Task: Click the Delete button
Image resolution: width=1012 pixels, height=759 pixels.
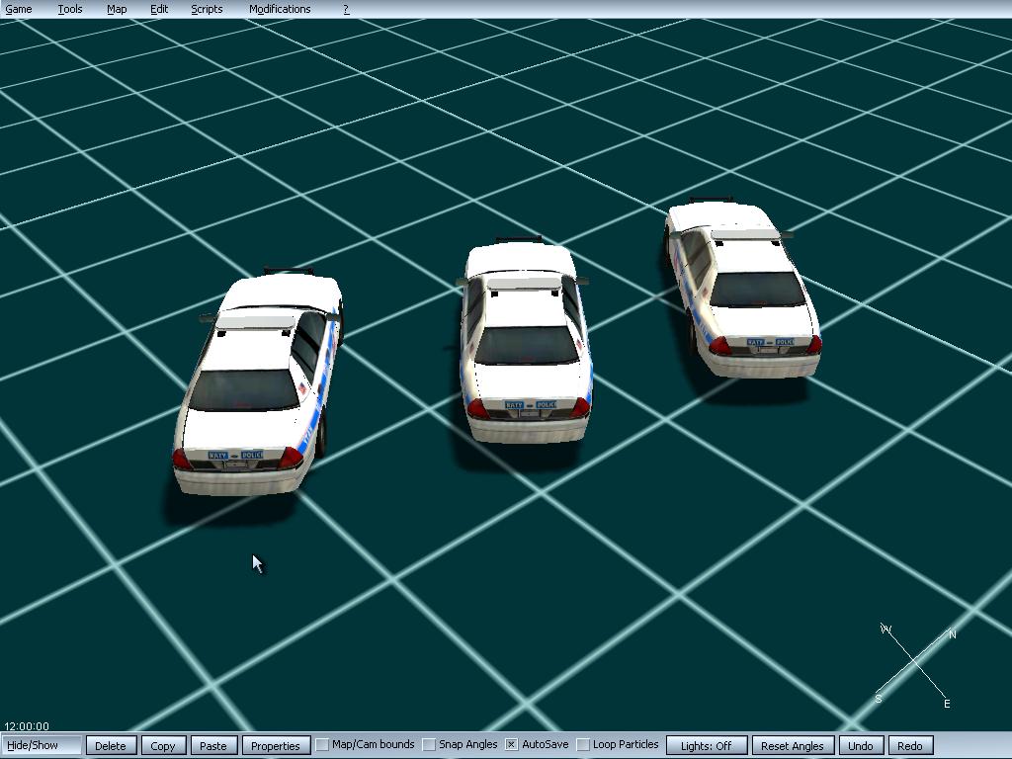Action: click(111, 745)
